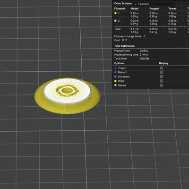Click the "Display" column heading
This screenshot has height=189, width=189.
[163, 63]
